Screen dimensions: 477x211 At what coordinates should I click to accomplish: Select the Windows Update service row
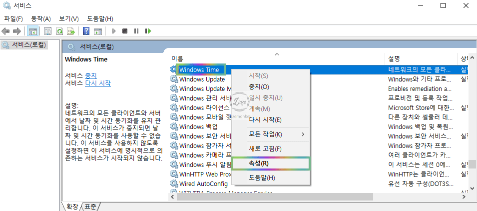pyautogui.click(x=319, y=79)
